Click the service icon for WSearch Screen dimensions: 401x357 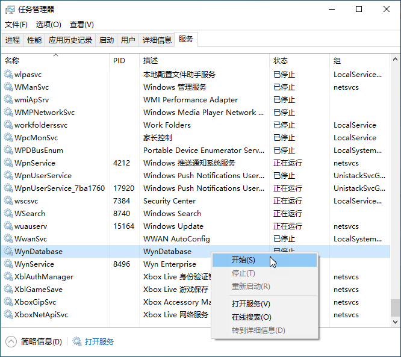(x=8, y=214)
